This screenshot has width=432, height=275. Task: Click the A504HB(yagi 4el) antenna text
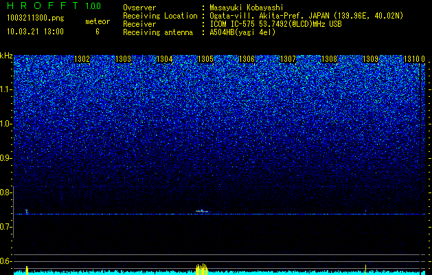pyautogui.click(x=242, y=32)
